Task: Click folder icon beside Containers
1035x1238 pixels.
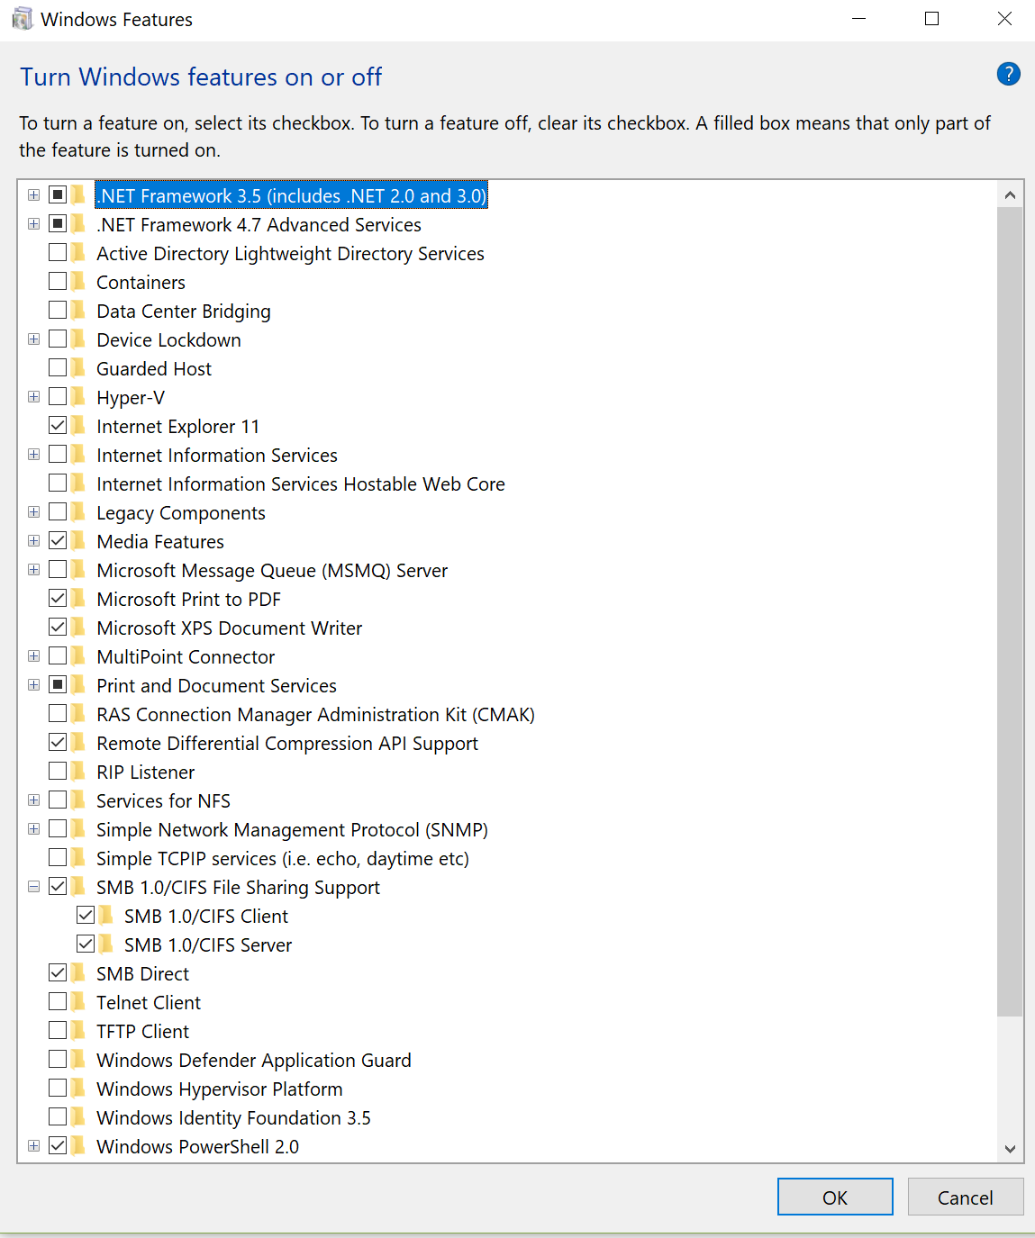Action: click(79, 282)
